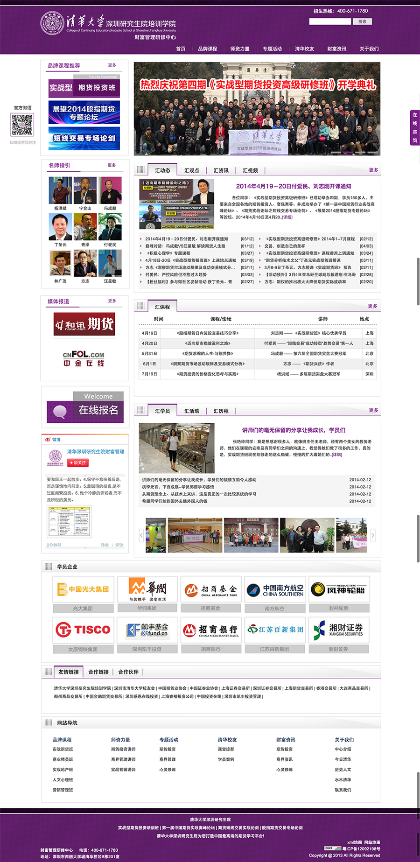This screenshot has width=420, height=862.
Task: Open teacher 付爱民's photo
Action: (110, 227)
